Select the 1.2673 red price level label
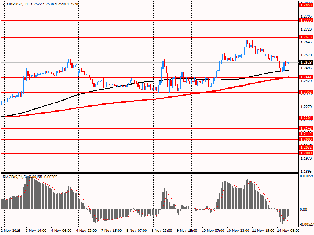 tap(306, 37)
